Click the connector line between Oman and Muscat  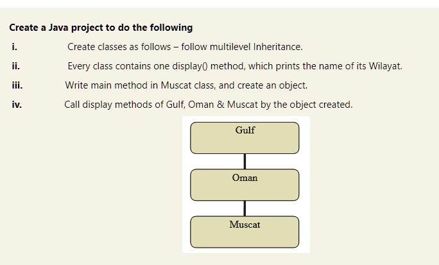coord(245,209)
